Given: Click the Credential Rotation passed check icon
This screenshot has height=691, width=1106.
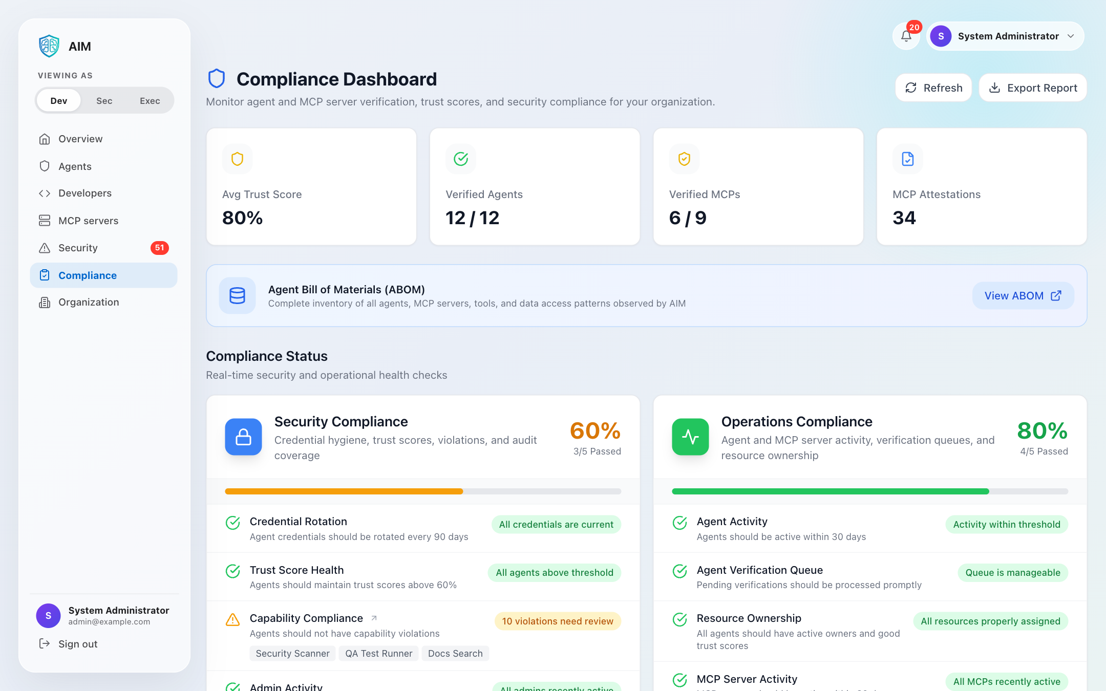Looking at the screenshot, I should point(233,523).
